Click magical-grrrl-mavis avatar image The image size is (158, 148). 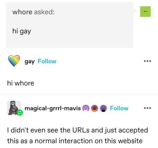click(14, 108)
